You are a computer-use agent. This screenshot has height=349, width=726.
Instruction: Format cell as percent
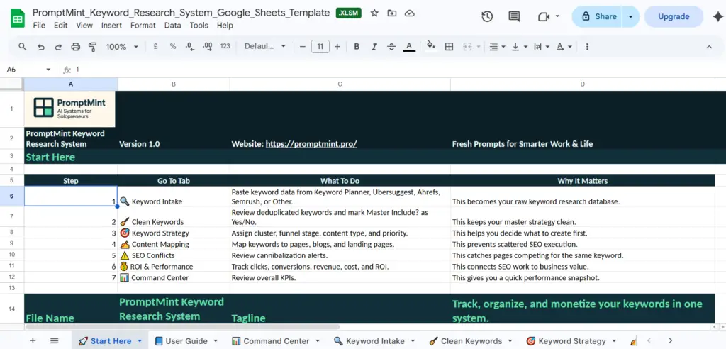click(173, 46)
